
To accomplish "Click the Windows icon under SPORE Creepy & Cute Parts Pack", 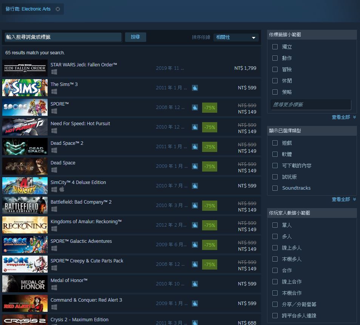I will (x=54, y=268).
